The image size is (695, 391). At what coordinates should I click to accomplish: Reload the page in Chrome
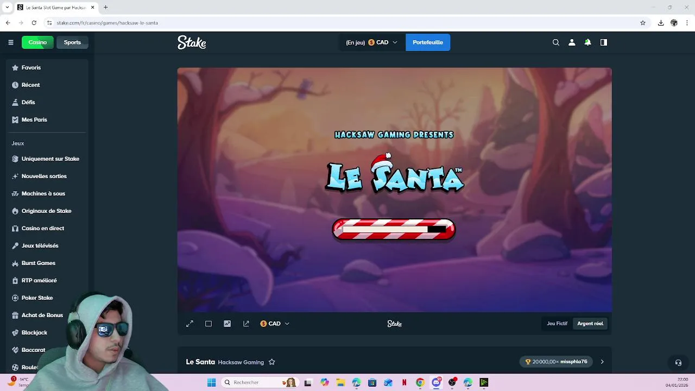tap(34, 23)
